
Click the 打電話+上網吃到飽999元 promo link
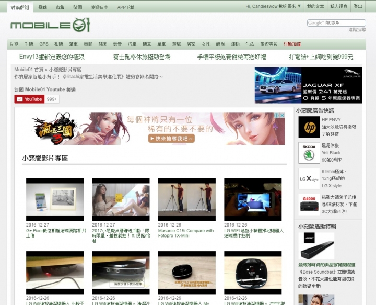tap(321, 57)
